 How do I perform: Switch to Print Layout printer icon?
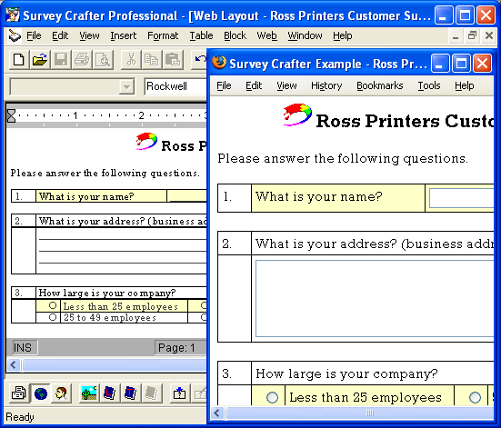coord(19,393)
